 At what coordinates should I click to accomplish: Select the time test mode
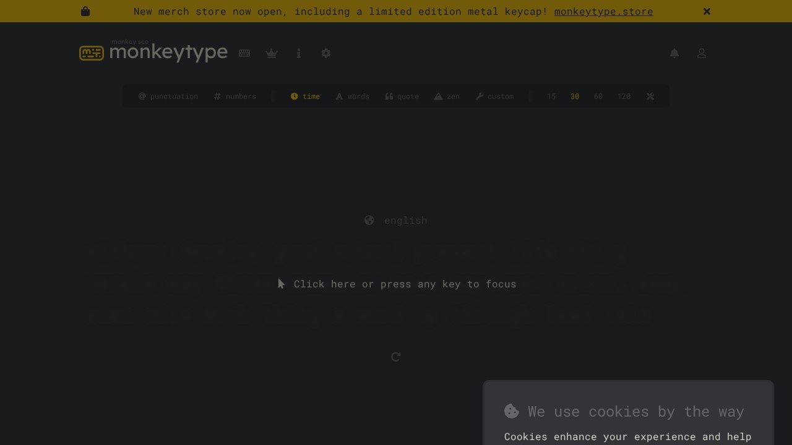coord(305,96)
